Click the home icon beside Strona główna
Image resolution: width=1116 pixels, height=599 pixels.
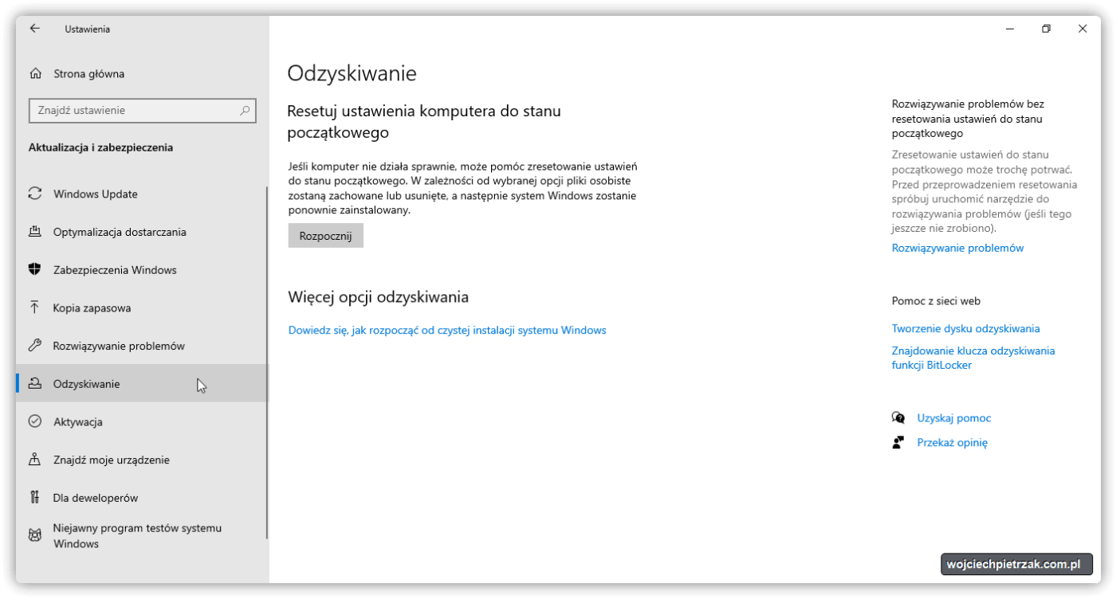(x=35, y=74)
